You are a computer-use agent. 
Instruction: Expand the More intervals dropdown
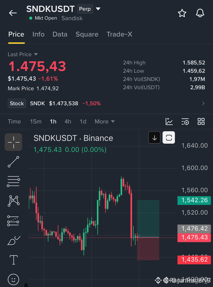105,121
